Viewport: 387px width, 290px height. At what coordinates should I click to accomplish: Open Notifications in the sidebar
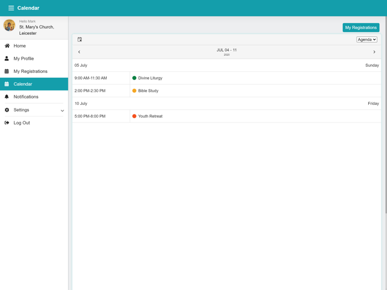click(34, 97)
